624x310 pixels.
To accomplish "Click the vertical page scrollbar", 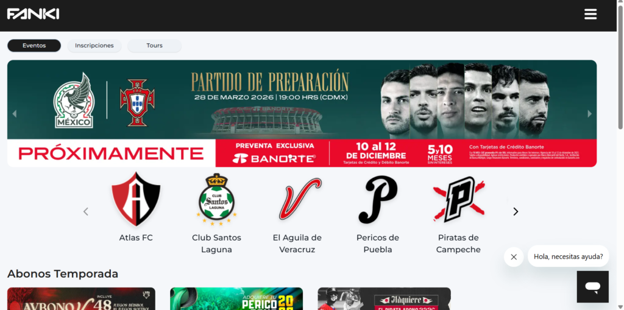I will [x=620, y=68].
